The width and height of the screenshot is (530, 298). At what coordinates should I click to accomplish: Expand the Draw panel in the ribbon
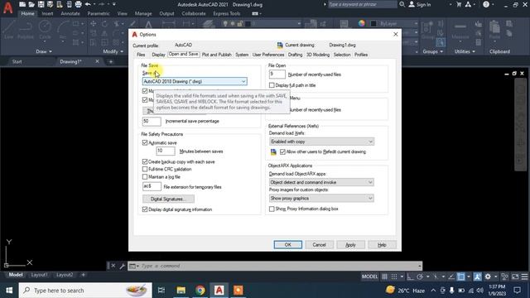(44, 51)
